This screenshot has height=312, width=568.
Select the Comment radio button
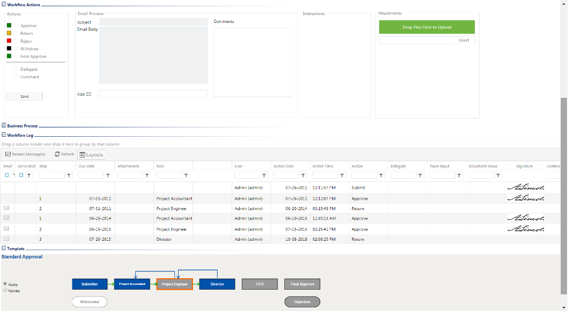16,76
